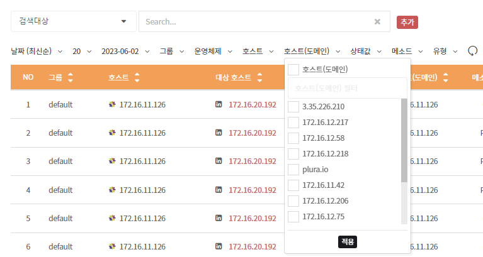Click the sort arrows on 그룹 column
The image size is (483, 257).
[70, 78]
